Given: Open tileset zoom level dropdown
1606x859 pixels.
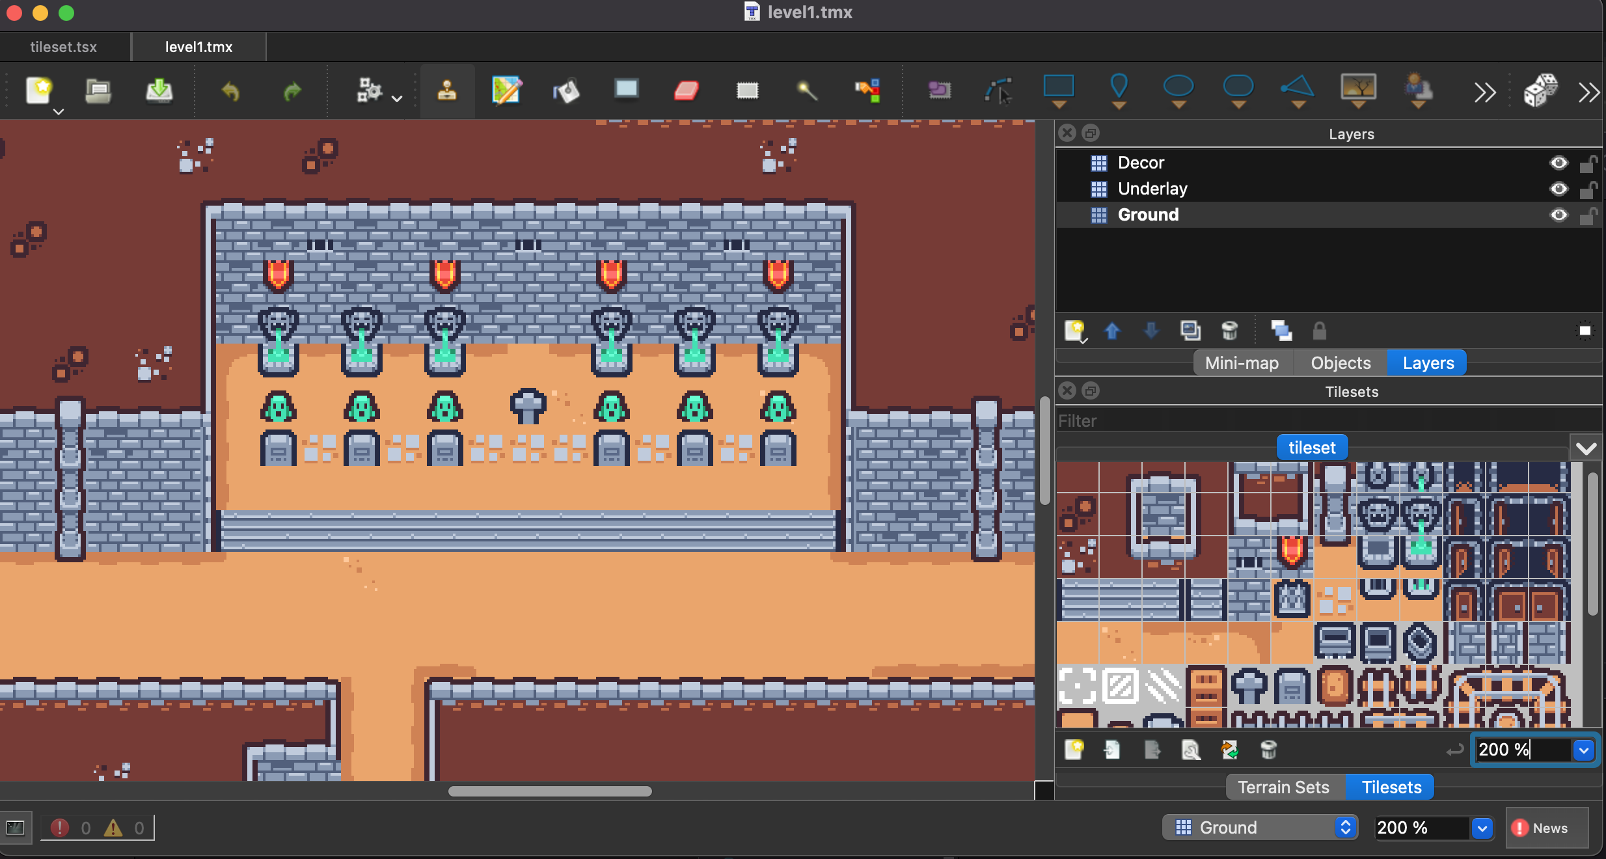Looking at the screenshot, I should 1584,750.
